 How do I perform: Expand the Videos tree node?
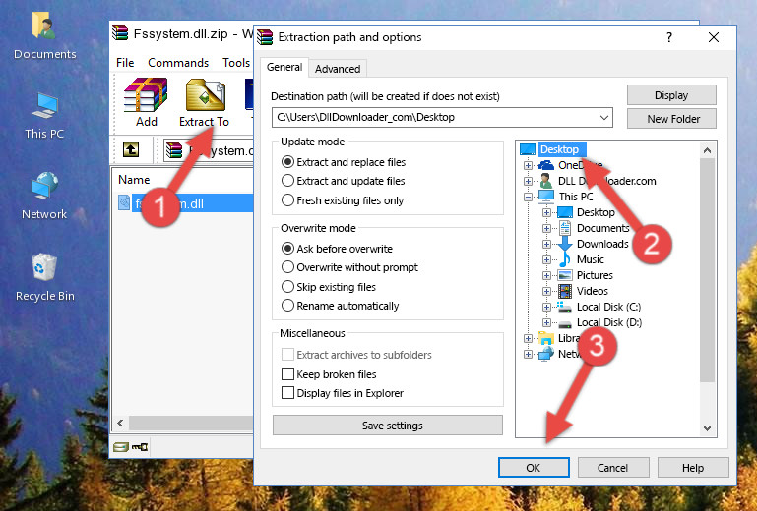click(x=546, y=291)
